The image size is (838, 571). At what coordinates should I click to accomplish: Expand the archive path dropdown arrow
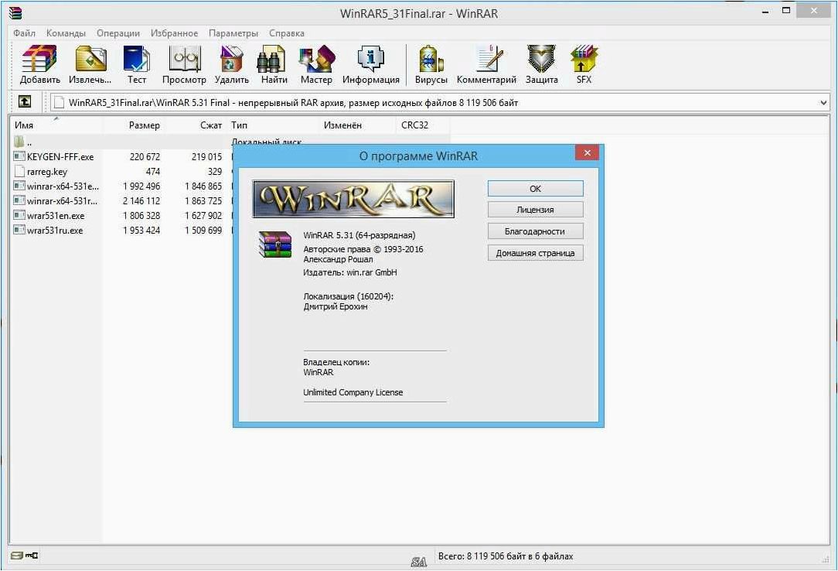823,102
